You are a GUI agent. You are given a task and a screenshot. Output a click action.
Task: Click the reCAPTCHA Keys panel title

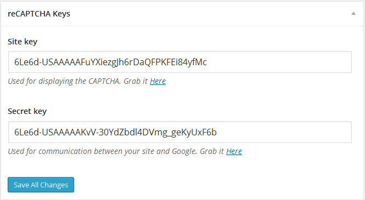pos(39,14)
